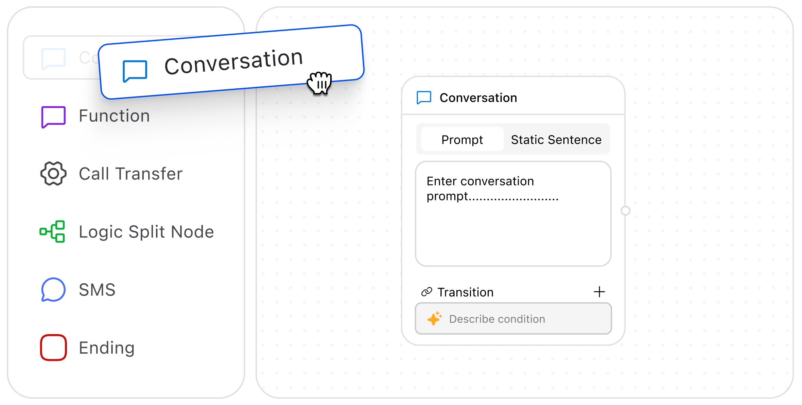The width and height of the screenshot is (802, 405).
Task: Click the purple Function chat icon
Action: (x=53, y=117)
